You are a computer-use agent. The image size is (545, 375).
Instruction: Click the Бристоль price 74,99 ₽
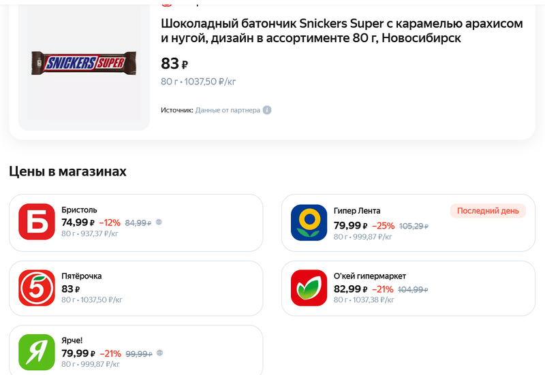click(78, 223)
